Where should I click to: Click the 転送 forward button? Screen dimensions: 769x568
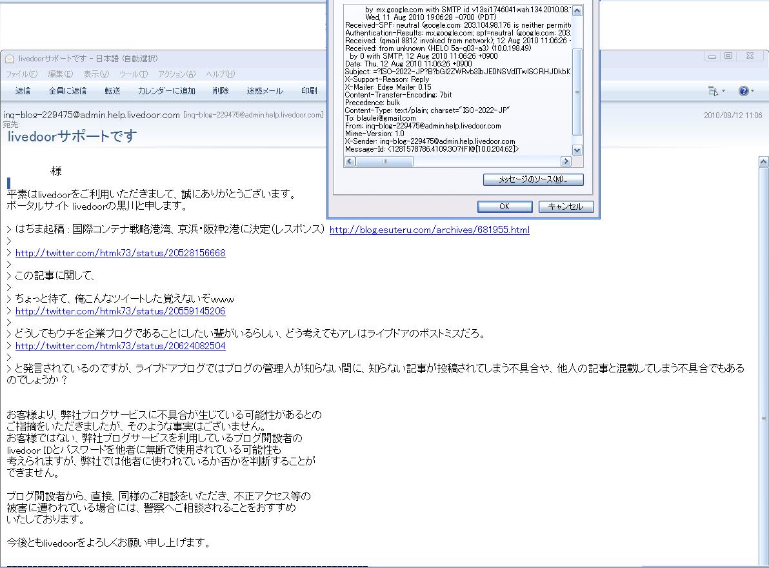tap(112, 91)
